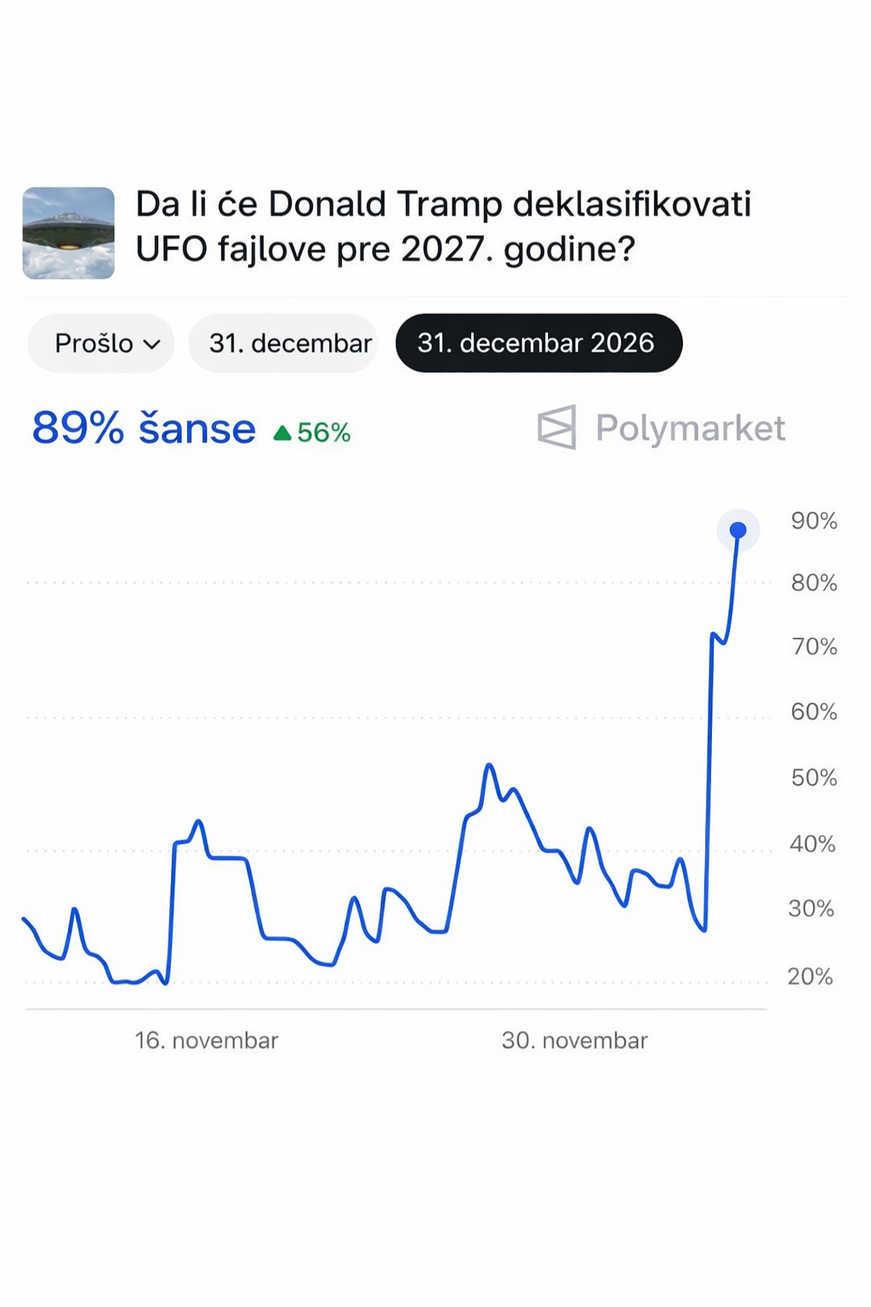Click the 50% axis label
This screenshot has width=871, height=1307.
814,778
